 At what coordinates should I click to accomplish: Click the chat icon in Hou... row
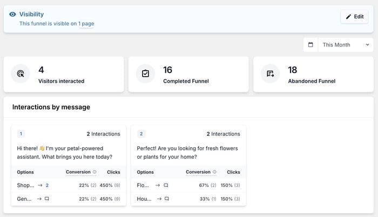(166, 199)
